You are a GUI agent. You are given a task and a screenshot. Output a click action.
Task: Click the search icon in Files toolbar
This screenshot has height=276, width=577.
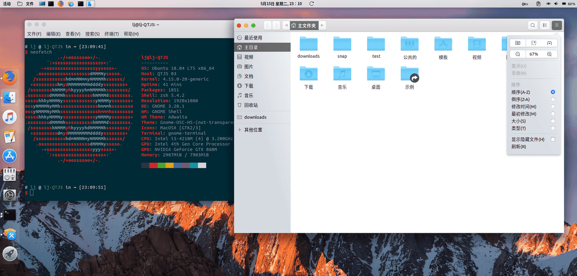point(532,25)
